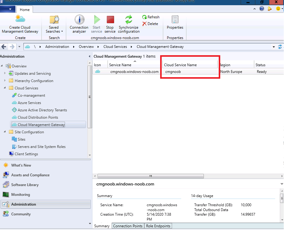Image resolution: width=284 pixels, height=230 pixels.
Task: Switch to the Summary tab
Action: coord(102,226)
